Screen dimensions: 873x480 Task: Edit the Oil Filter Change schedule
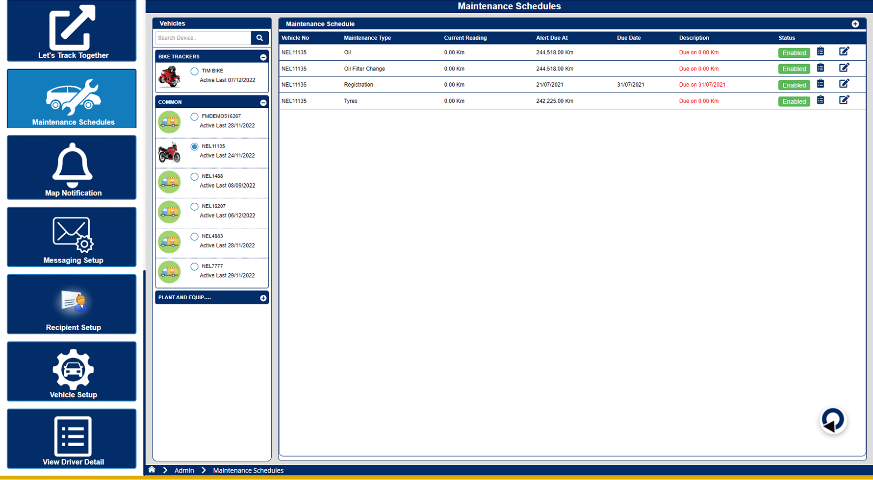844,68
